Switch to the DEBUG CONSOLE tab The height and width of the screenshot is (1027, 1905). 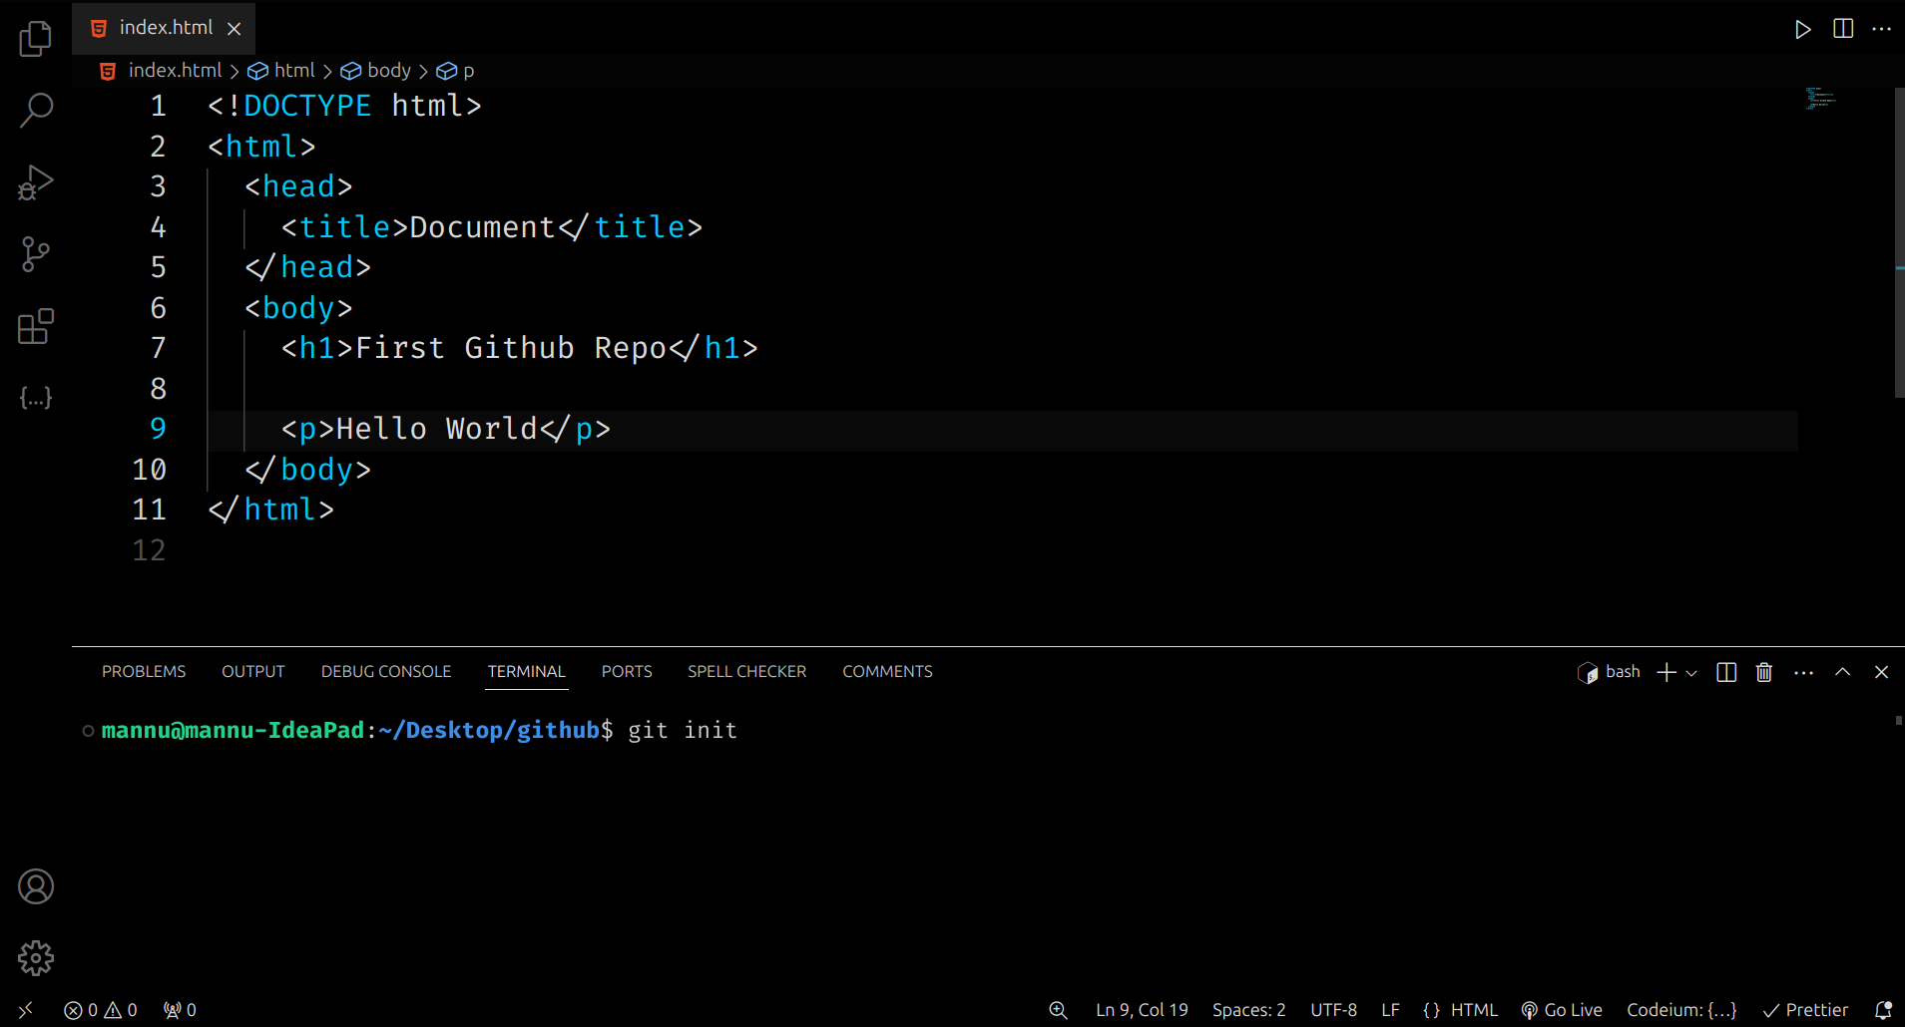[x=386, y=672]
